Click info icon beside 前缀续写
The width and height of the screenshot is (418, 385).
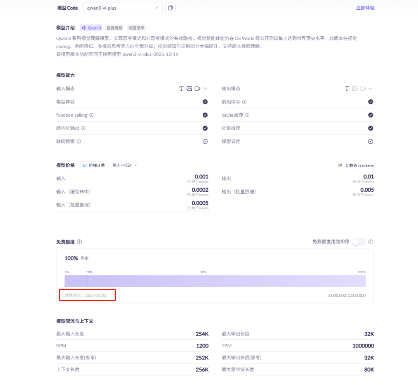coord(244,102)
